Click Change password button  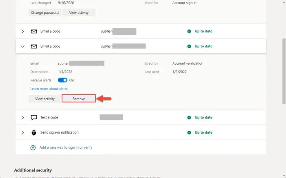click(45, 13)
